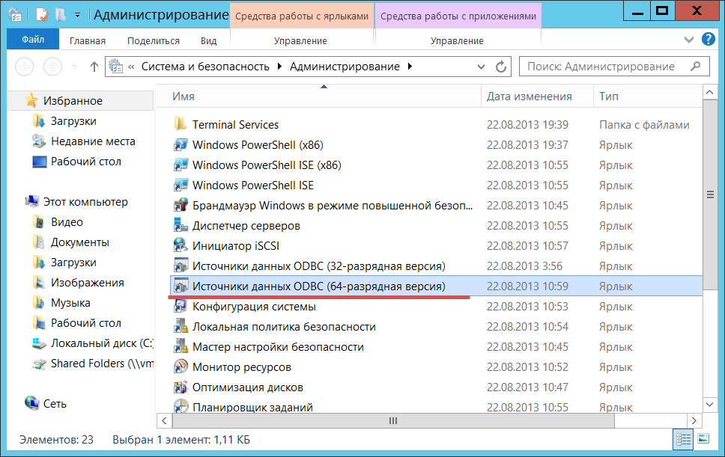Click the Windows PowerShell (x86) shortcut icon
This screenshot has width=725, height=457.
click(181, 145)
